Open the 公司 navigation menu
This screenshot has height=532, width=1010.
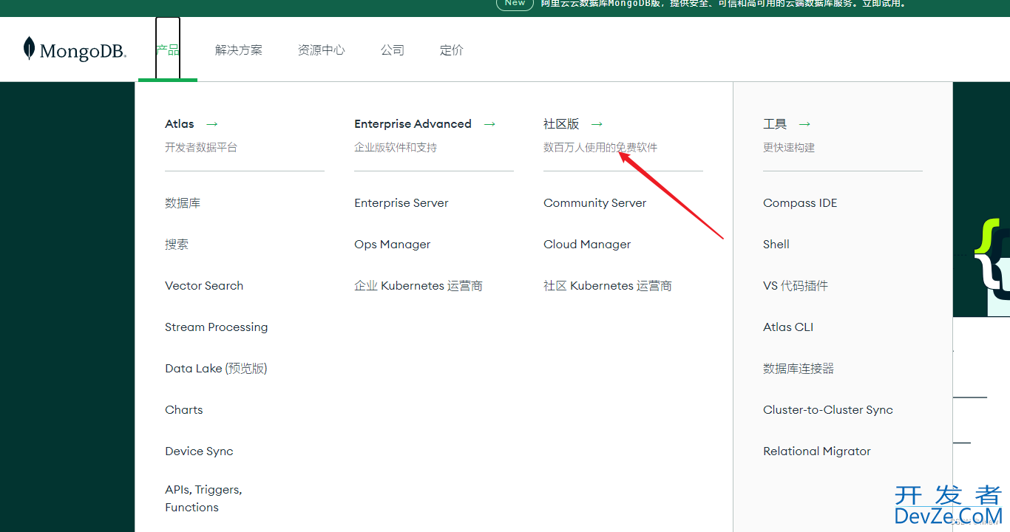coord(393,50)
